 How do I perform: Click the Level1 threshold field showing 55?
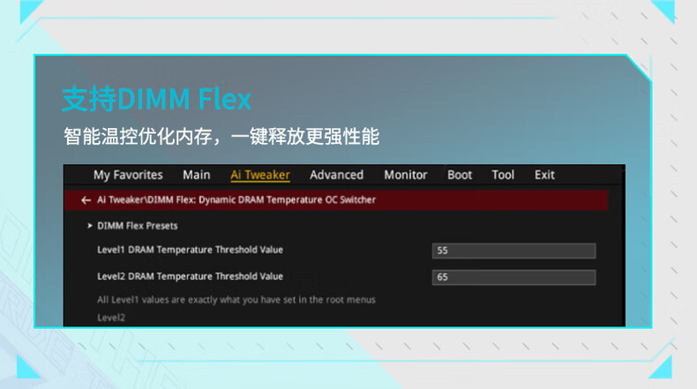pos(513,251)
